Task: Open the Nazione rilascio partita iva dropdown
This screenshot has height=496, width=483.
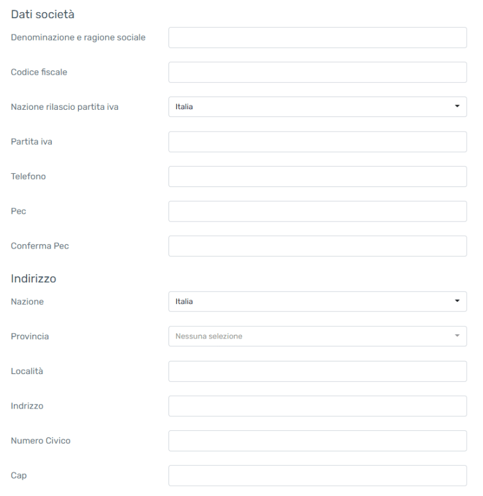Action: (318, 107)
